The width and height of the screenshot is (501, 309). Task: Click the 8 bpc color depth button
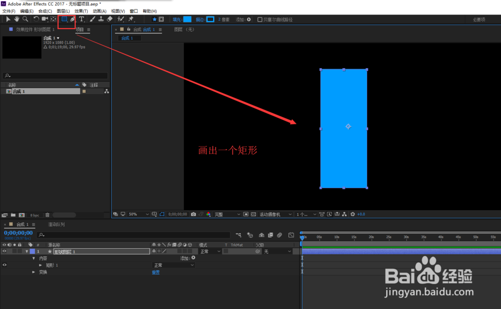(35, 215)
